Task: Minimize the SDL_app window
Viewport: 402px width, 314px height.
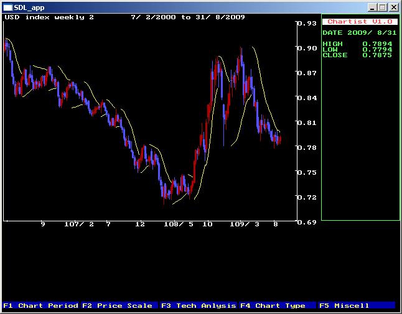Action: coord(372,7)
